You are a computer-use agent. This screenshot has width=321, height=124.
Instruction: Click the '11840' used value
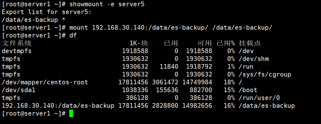169,67
